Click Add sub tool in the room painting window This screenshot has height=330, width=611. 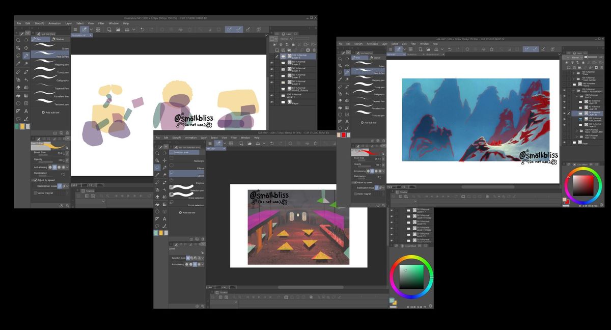pyautogui.click(x=186, y=212)
